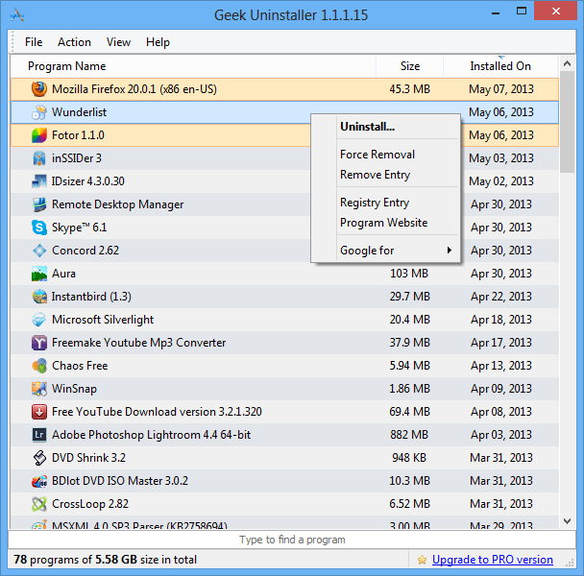Click the CrossLoop 2.82 icon
584x576 pixels.
pos(39,504)
